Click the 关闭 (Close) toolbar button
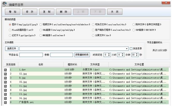Screen dimensions: 172x108 pos(114,12)
